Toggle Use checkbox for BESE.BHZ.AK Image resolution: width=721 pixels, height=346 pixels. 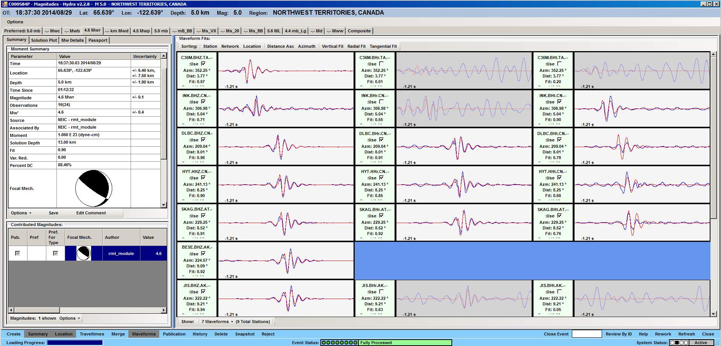pyautogui.click(x=203, y=253)
